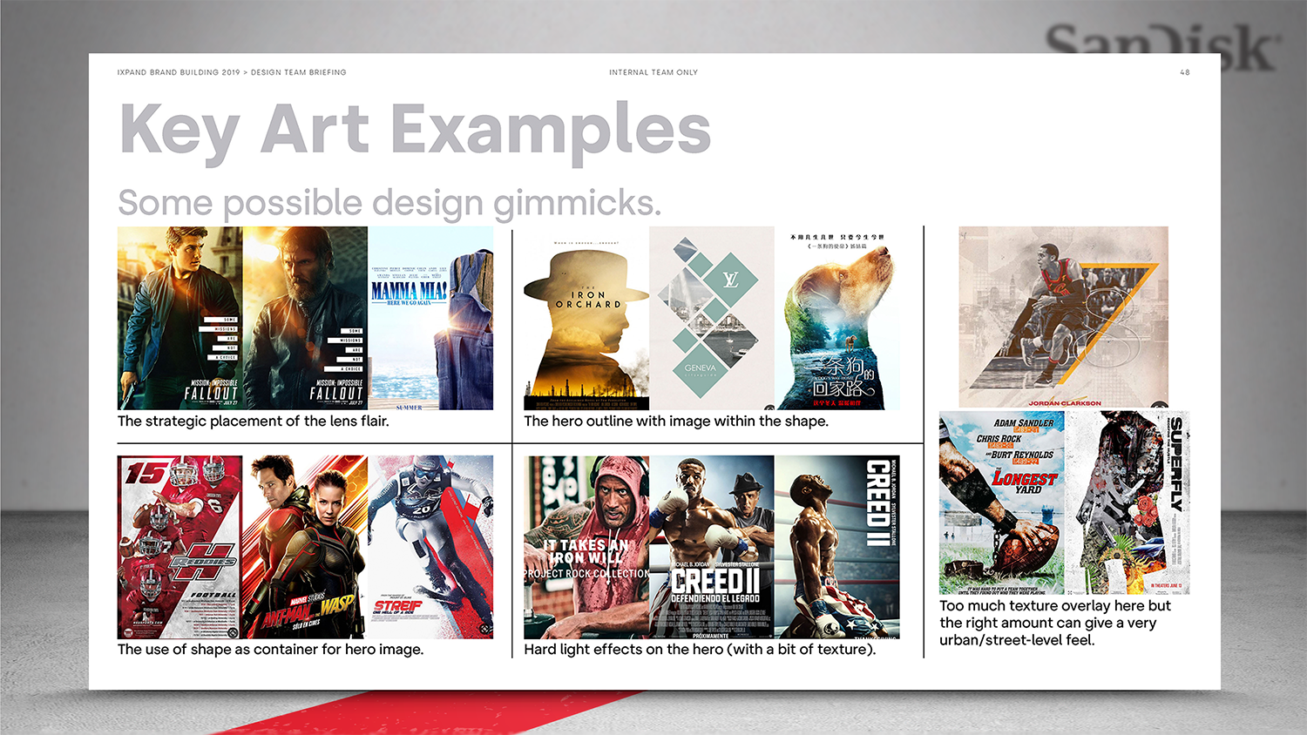1307x735 pixels.
Task: Select the Geneva diamond-shapes poster
Action: pyautogui.click(x=712, y=318)
